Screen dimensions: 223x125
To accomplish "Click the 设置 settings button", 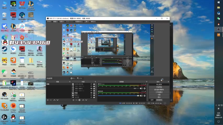I will tap(159, 95).
